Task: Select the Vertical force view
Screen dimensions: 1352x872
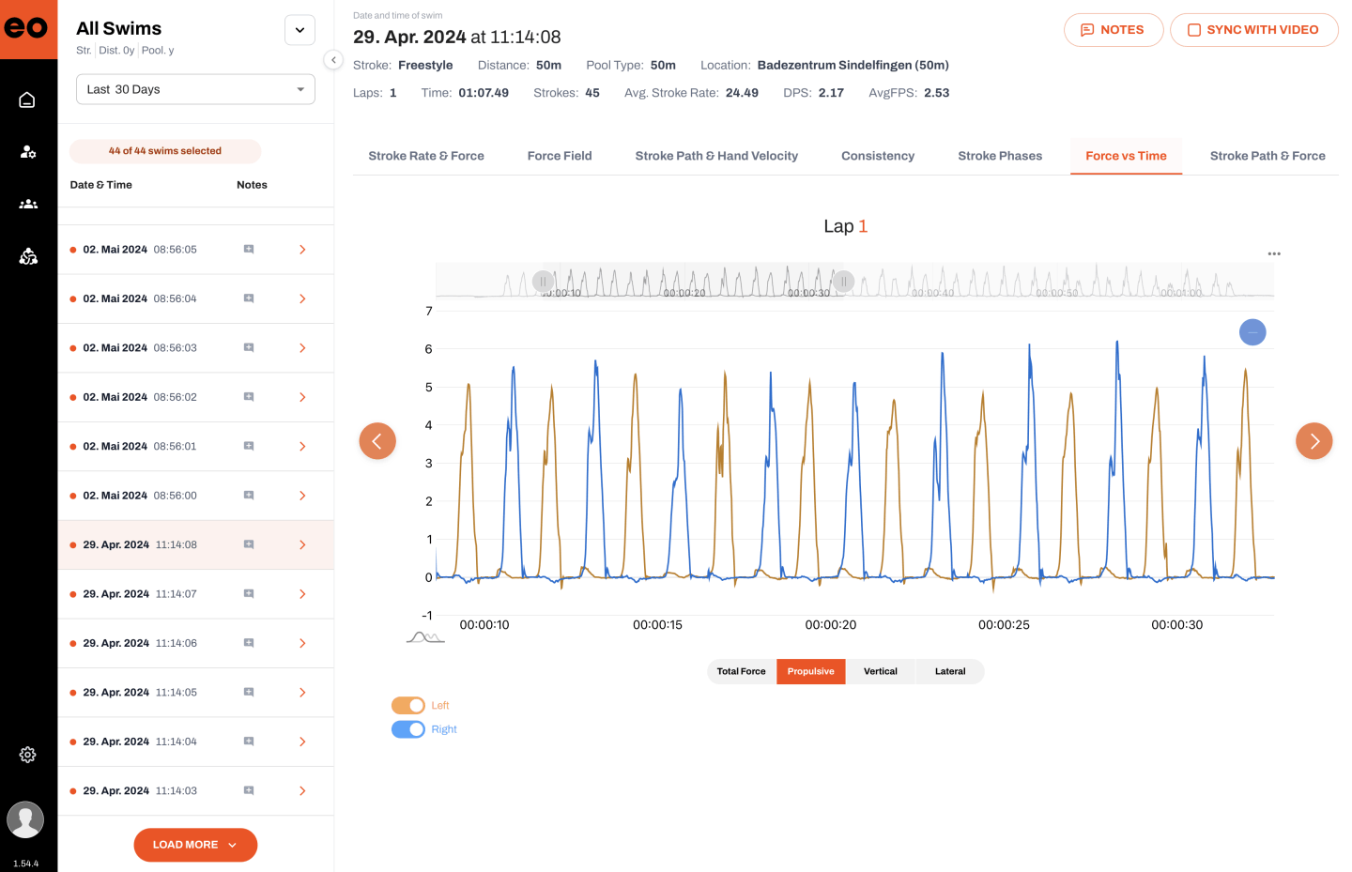Action: [881, 671]
